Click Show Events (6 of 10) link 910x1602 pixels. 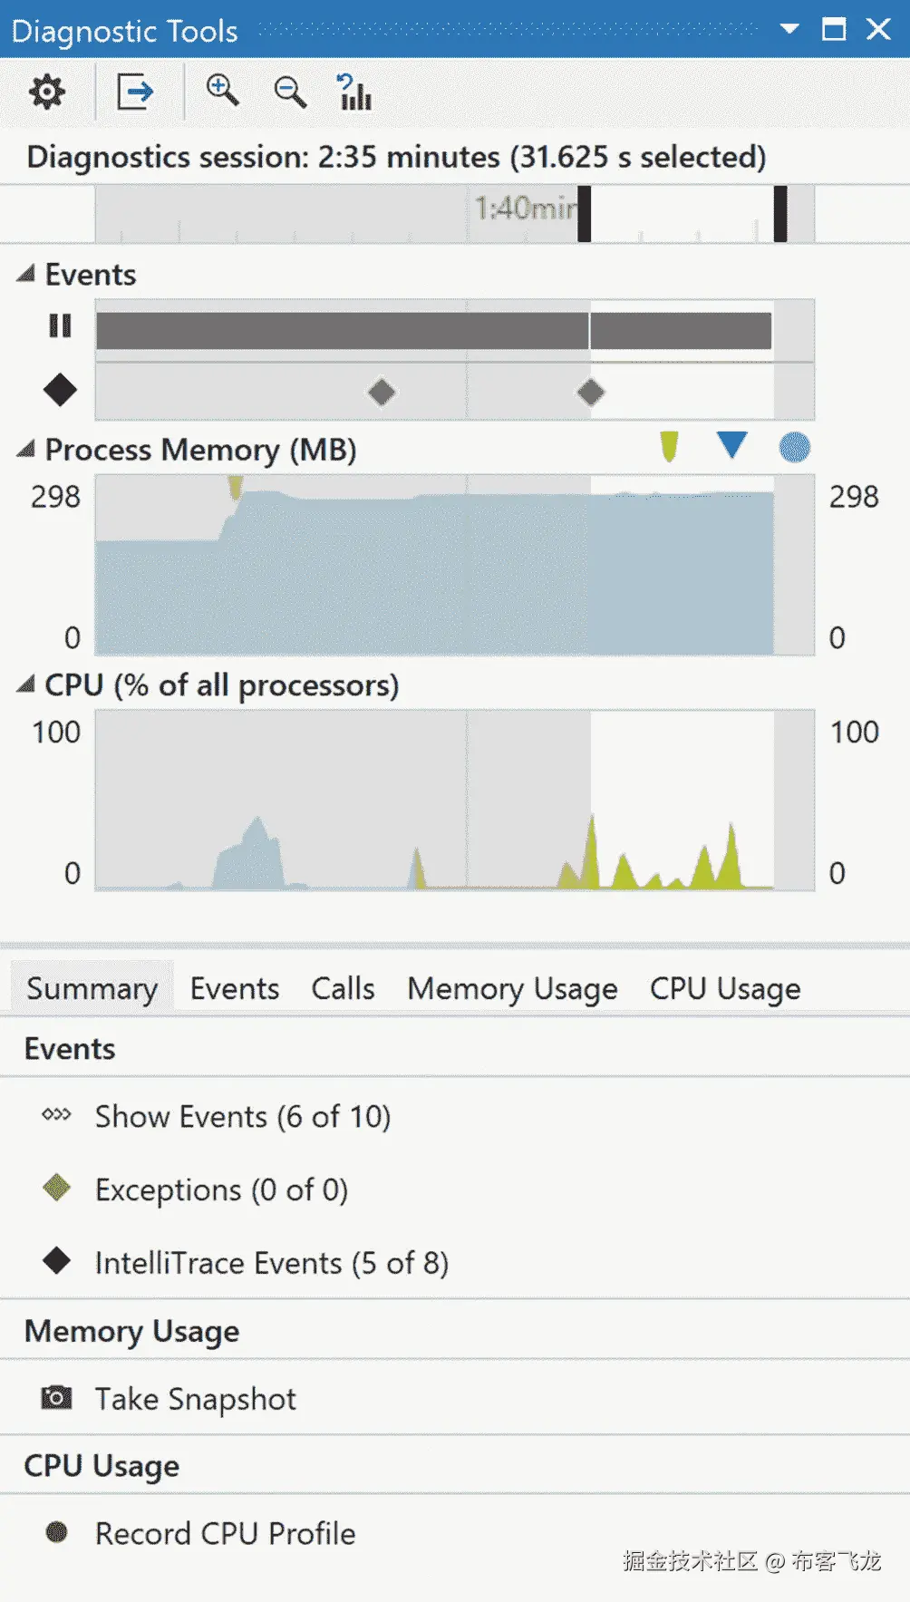[x=243, y=1116]
